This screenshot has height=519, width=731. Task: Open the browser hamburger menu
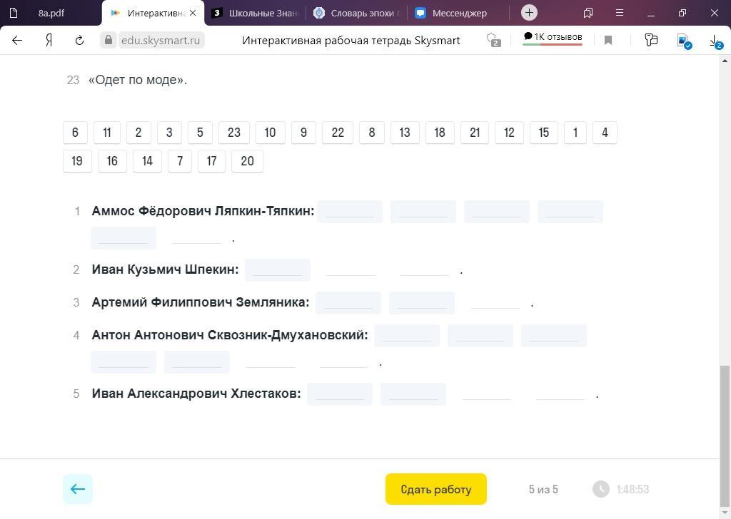click(x=620, y=13)
